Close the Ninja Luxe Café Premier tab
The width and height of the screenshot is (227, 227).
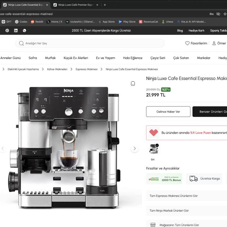click(97, 5)
